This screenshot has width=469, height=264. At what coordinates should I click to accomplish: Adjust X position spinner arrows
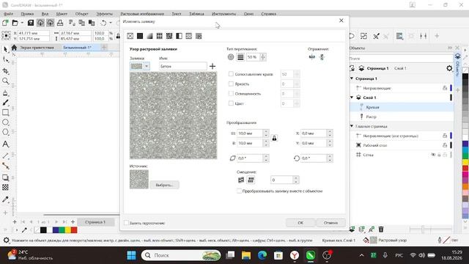pos(330,133)
